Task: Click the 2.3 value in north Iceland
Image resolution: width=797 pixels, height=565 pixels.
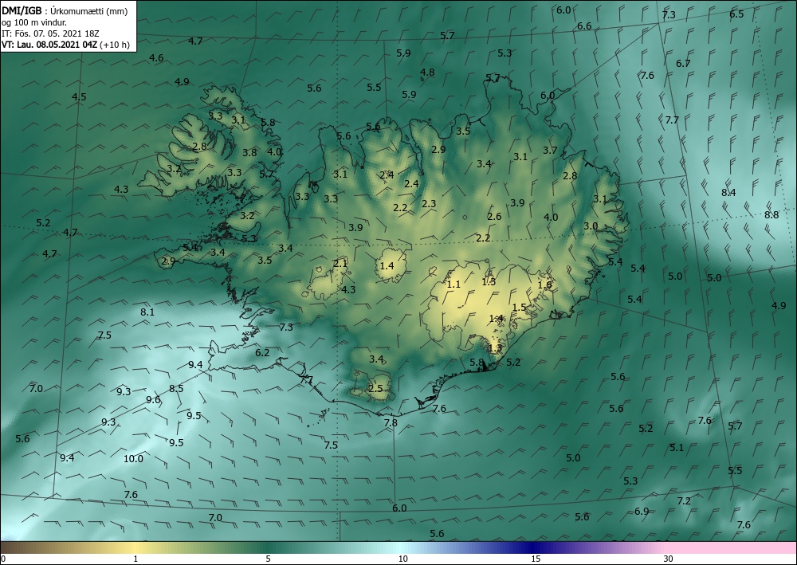Action: 429,204
